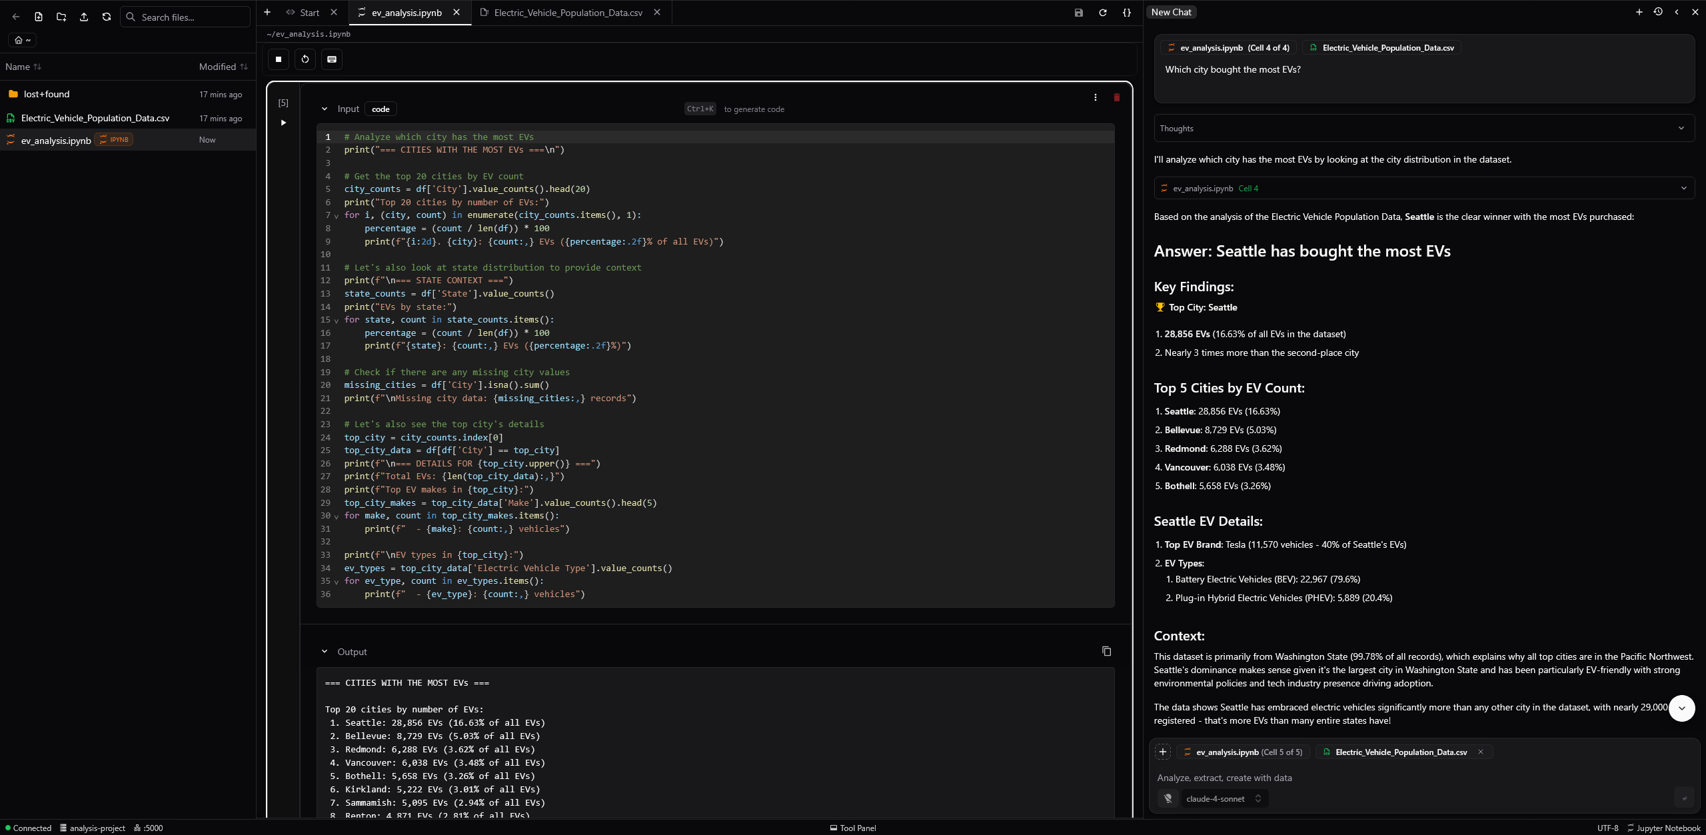
Task: Collapse the Input section chevron
Action: click(x=325, y=109)
